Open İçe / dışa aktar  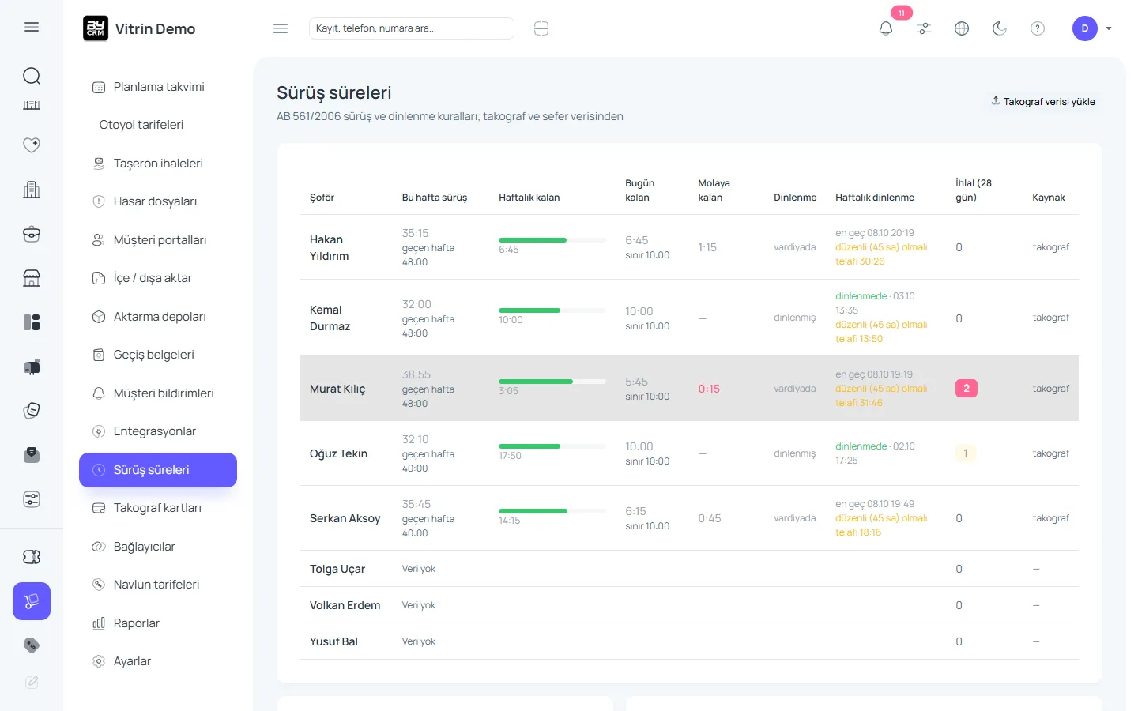pyautogui.click(x=158, y=278)
